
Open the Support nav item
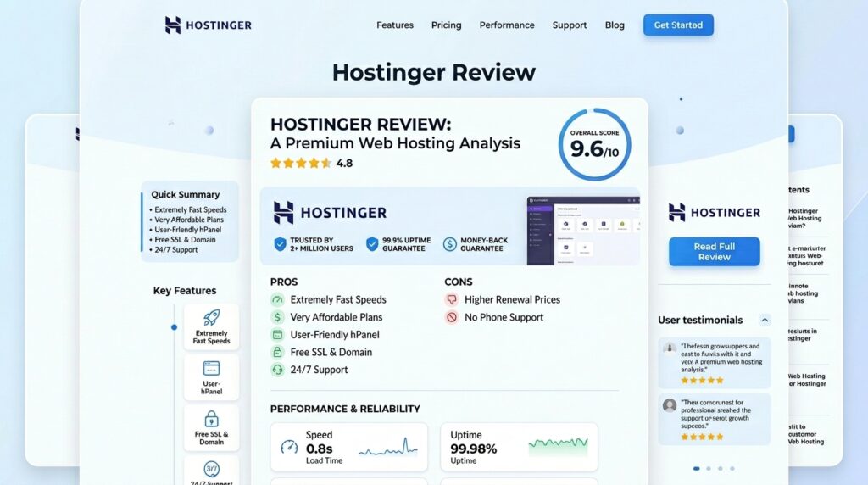click(x=569, y=25)
